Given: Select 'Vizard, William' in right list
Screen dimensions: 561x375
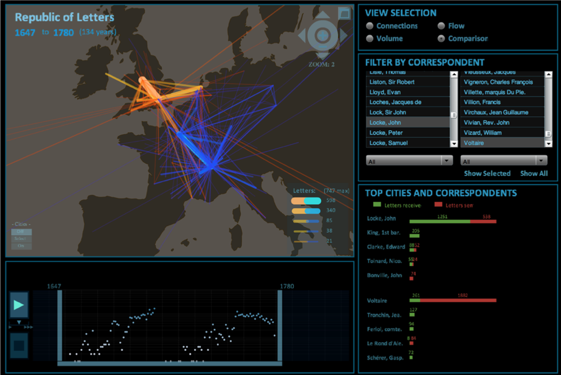Looking at the screenshot, I should [501, 133].
